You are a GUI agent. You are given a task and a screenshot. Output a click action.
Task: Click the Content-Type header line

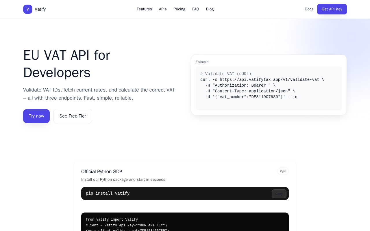tap(250, 91)
